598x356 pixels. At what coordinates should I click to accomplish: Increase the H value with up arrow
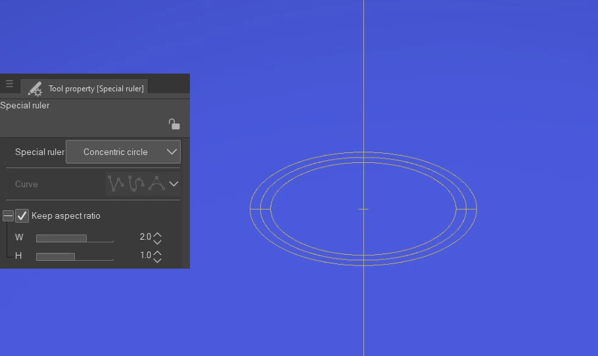coord(157,253)
